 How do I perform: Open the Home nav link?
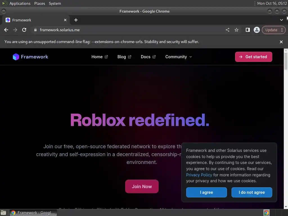click(100, 57)
